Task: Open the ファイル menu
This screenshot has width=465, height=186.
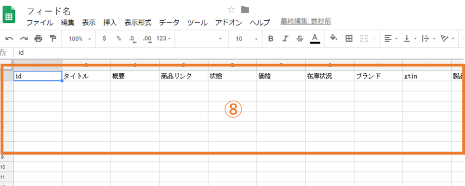Action: point(40,23)
